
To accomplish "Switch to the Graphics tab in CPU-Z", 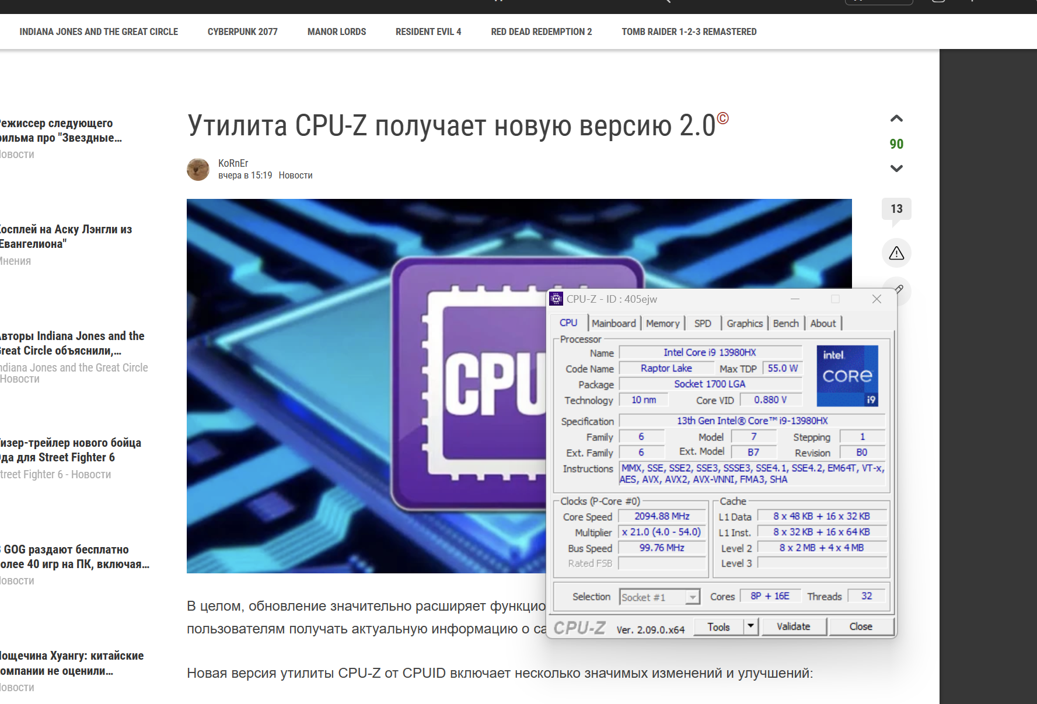I will tap(745, 324).
